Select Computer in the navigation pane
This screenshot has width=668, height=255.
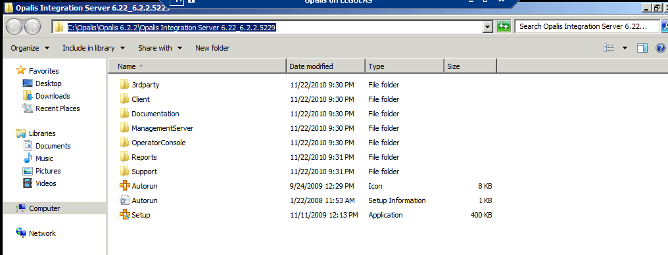tap(44, 208)
